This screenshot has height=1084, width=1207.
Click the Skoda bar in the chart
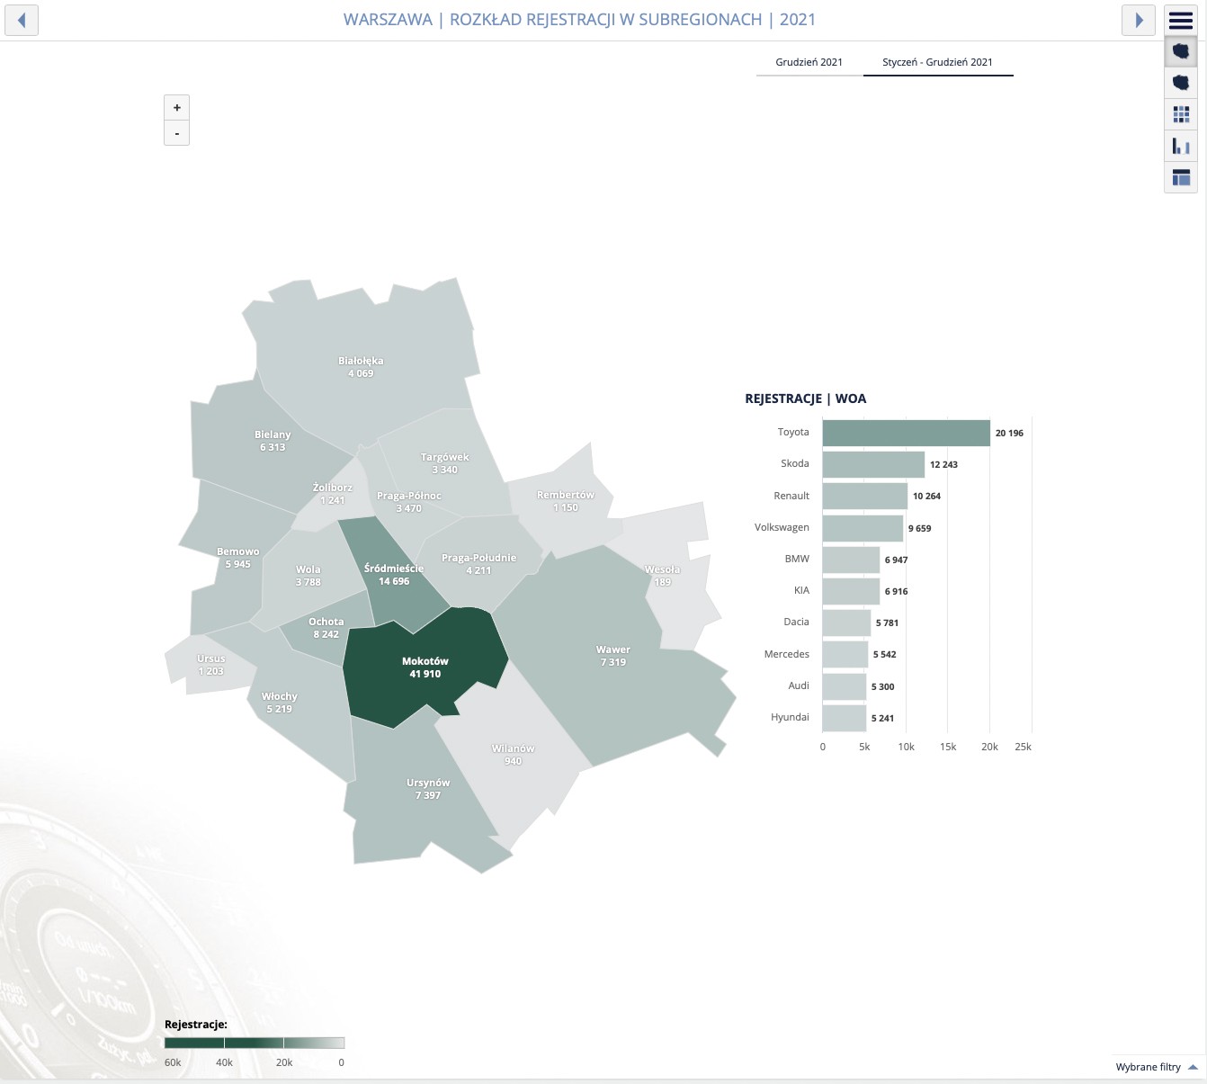click(x=872, y=464)
